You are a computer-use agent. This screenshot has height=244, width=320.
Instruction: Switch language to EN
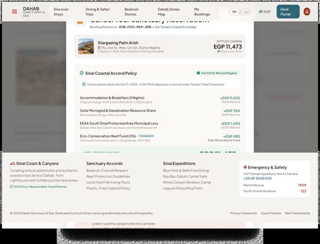coord(235,12)
